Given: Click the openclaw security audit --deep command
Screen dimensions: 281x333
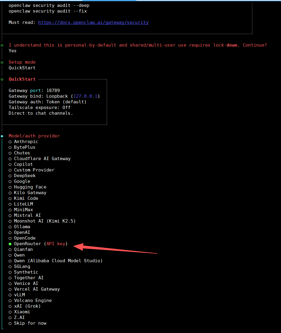Looking at the screenshot, I should [x=49, y=5].
